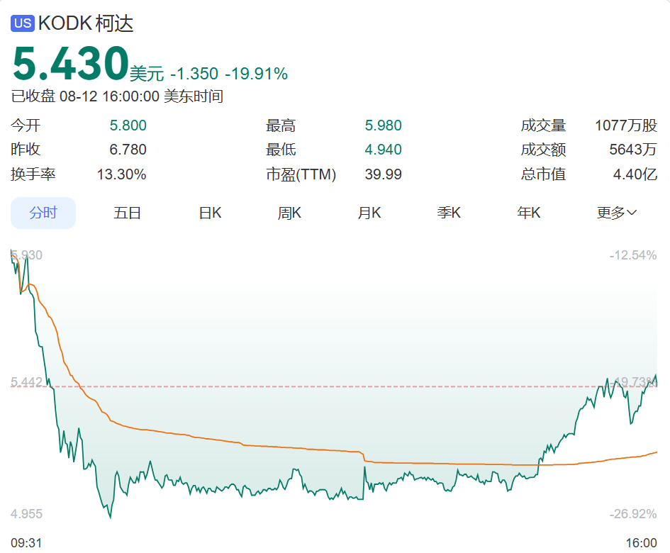The image size is (670, 553).
Task: Click the 今开 opening price value 5.800
Action: pos(128,126)
